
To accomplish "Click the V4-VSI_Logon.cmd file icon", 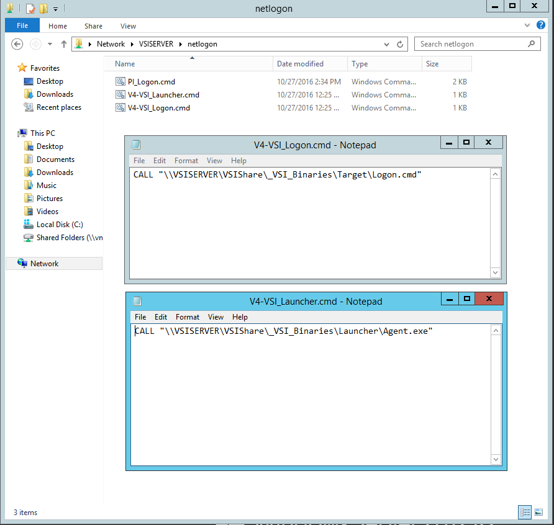I will point(120,108).
